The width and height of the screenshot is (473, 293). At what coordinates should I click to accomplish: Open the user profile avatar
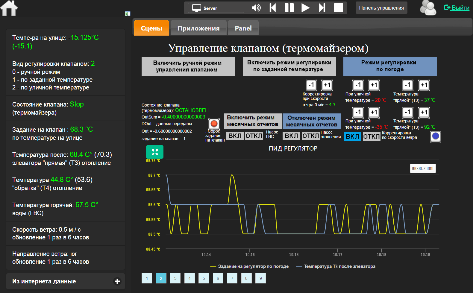[428, 8]
